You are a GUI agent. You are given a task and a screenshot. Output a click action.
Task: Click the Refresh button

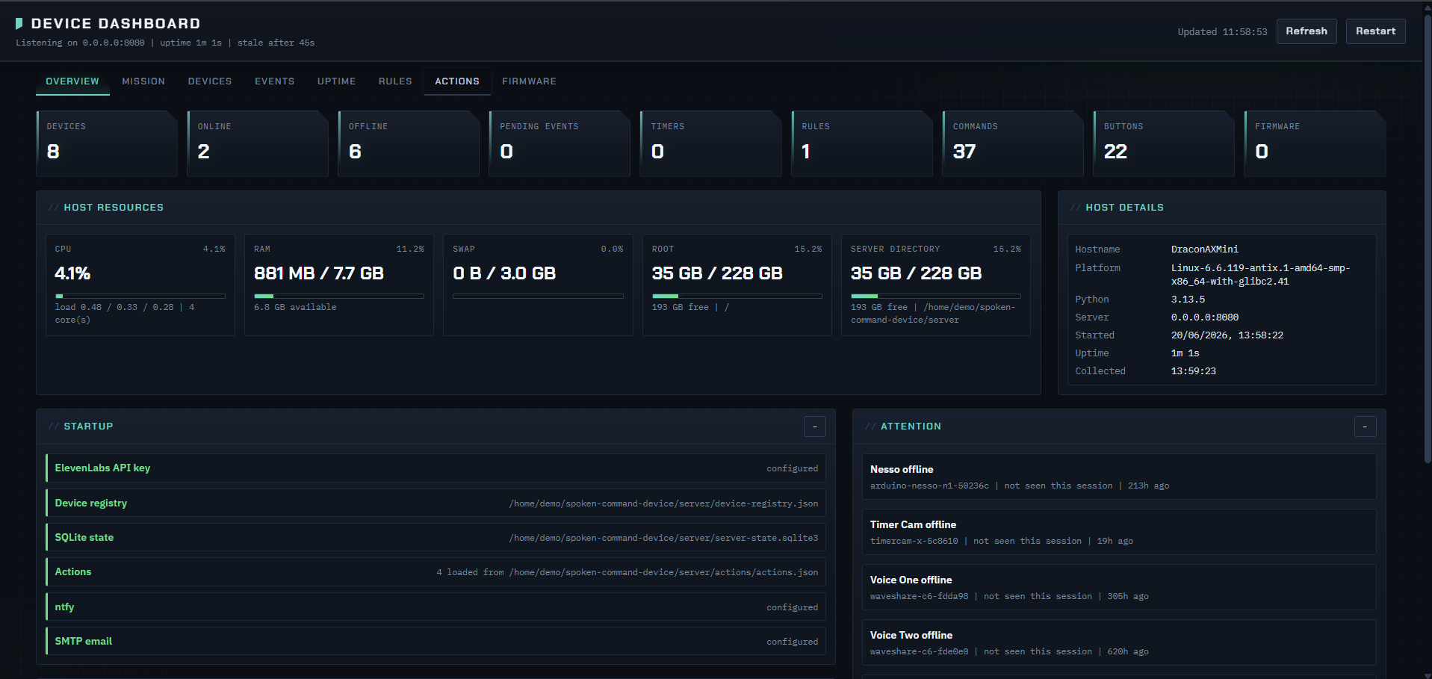1307,31
